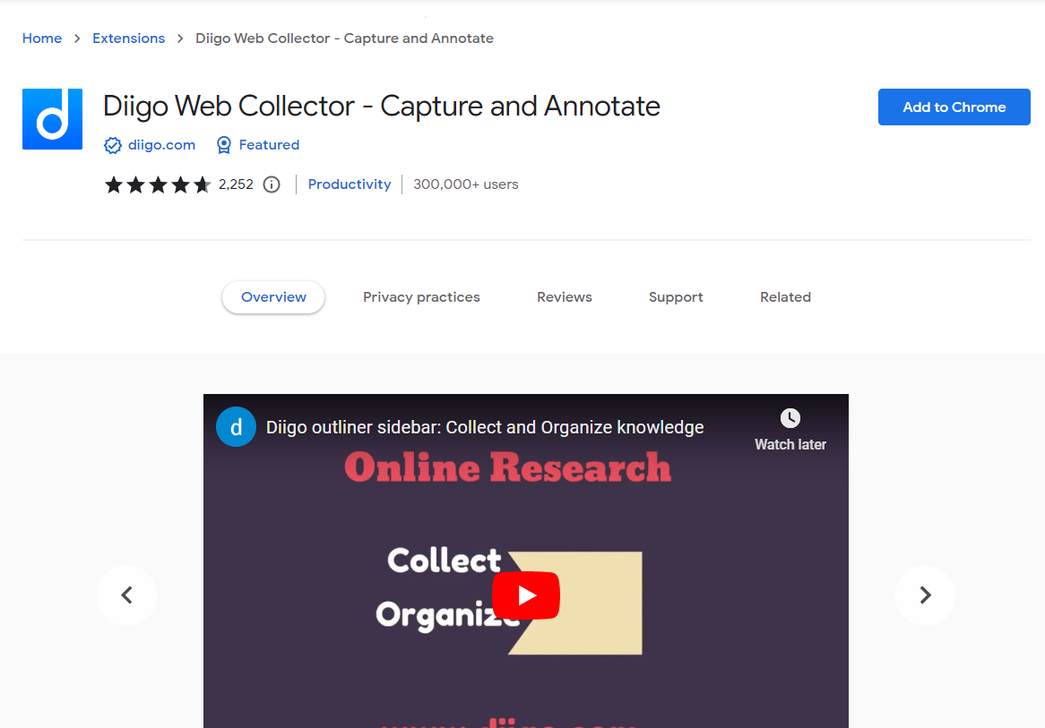The image size is (1045, 728).
Task: Expand the Extensions breadcrumb link
Action: 128,38
